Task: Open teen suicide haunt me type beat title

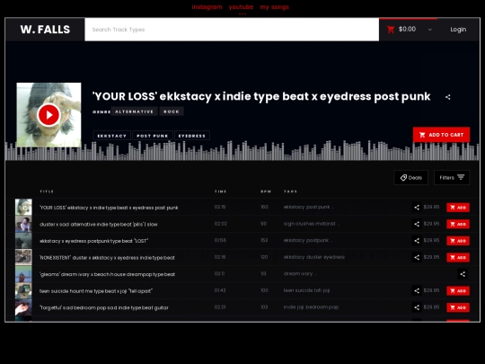Action: coord(96,291)
